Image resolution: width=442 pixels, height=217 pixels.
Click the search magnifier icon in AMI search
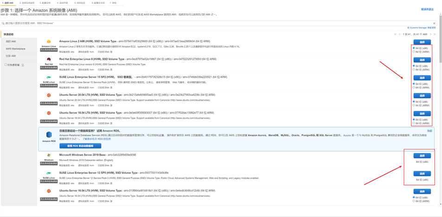point(3,23)
